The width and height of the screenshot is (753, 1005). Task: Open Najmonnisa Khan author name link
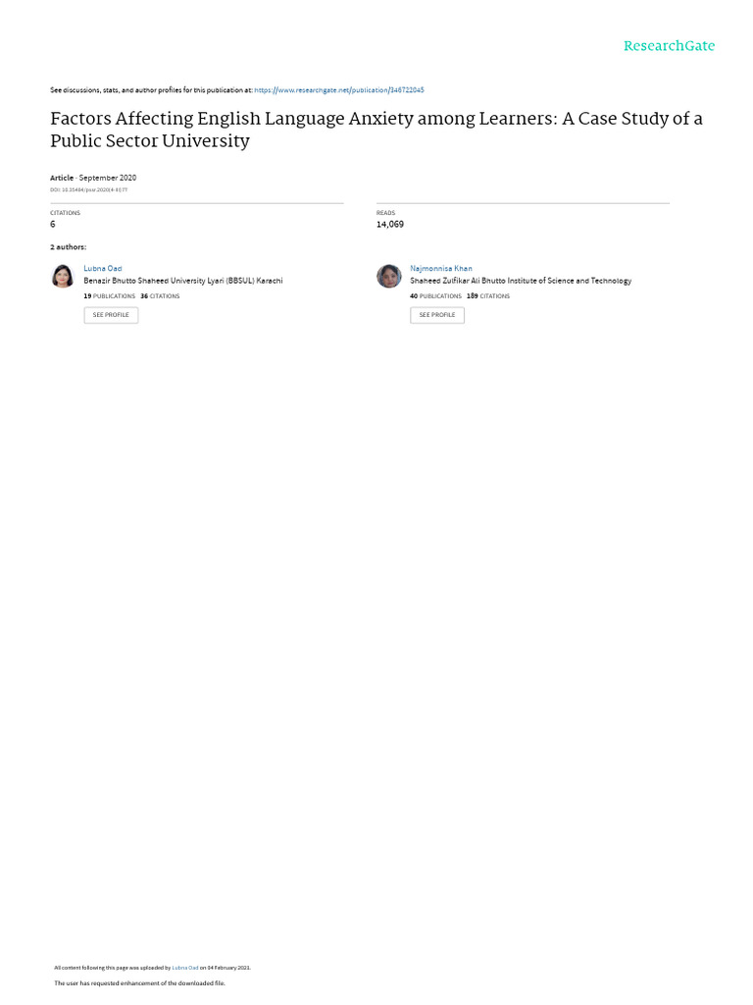(440, 269)
